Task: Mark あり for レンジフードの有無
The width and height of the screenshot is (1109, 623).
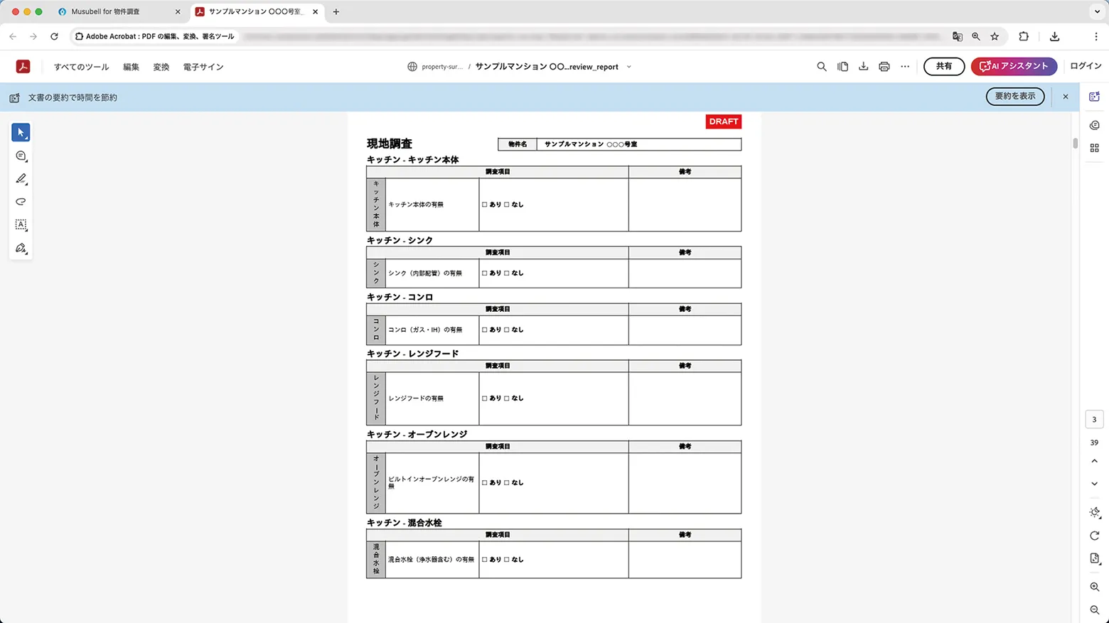Action: tap(486, 398)
